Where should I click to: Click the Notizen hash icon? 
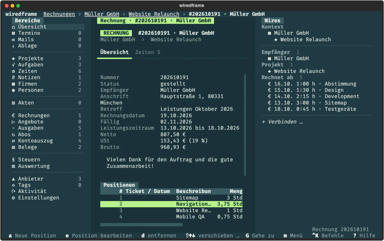tap(13, 77)
